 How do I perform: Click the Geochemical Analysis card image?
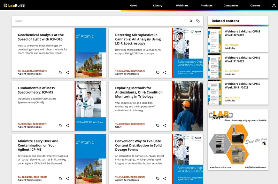pyautogui.click(x=91, y=52)
